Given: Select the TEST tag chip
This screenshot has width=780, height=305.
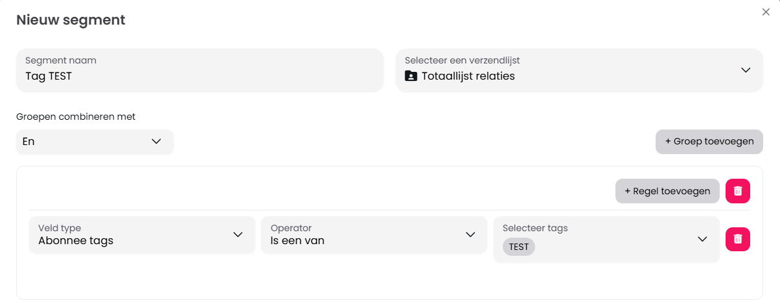Looking at the screenshot, I should (518, 247).
